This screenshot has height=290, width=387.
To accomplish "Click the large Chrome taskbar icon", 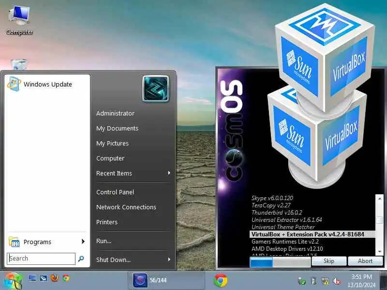I will pos(221,280).
